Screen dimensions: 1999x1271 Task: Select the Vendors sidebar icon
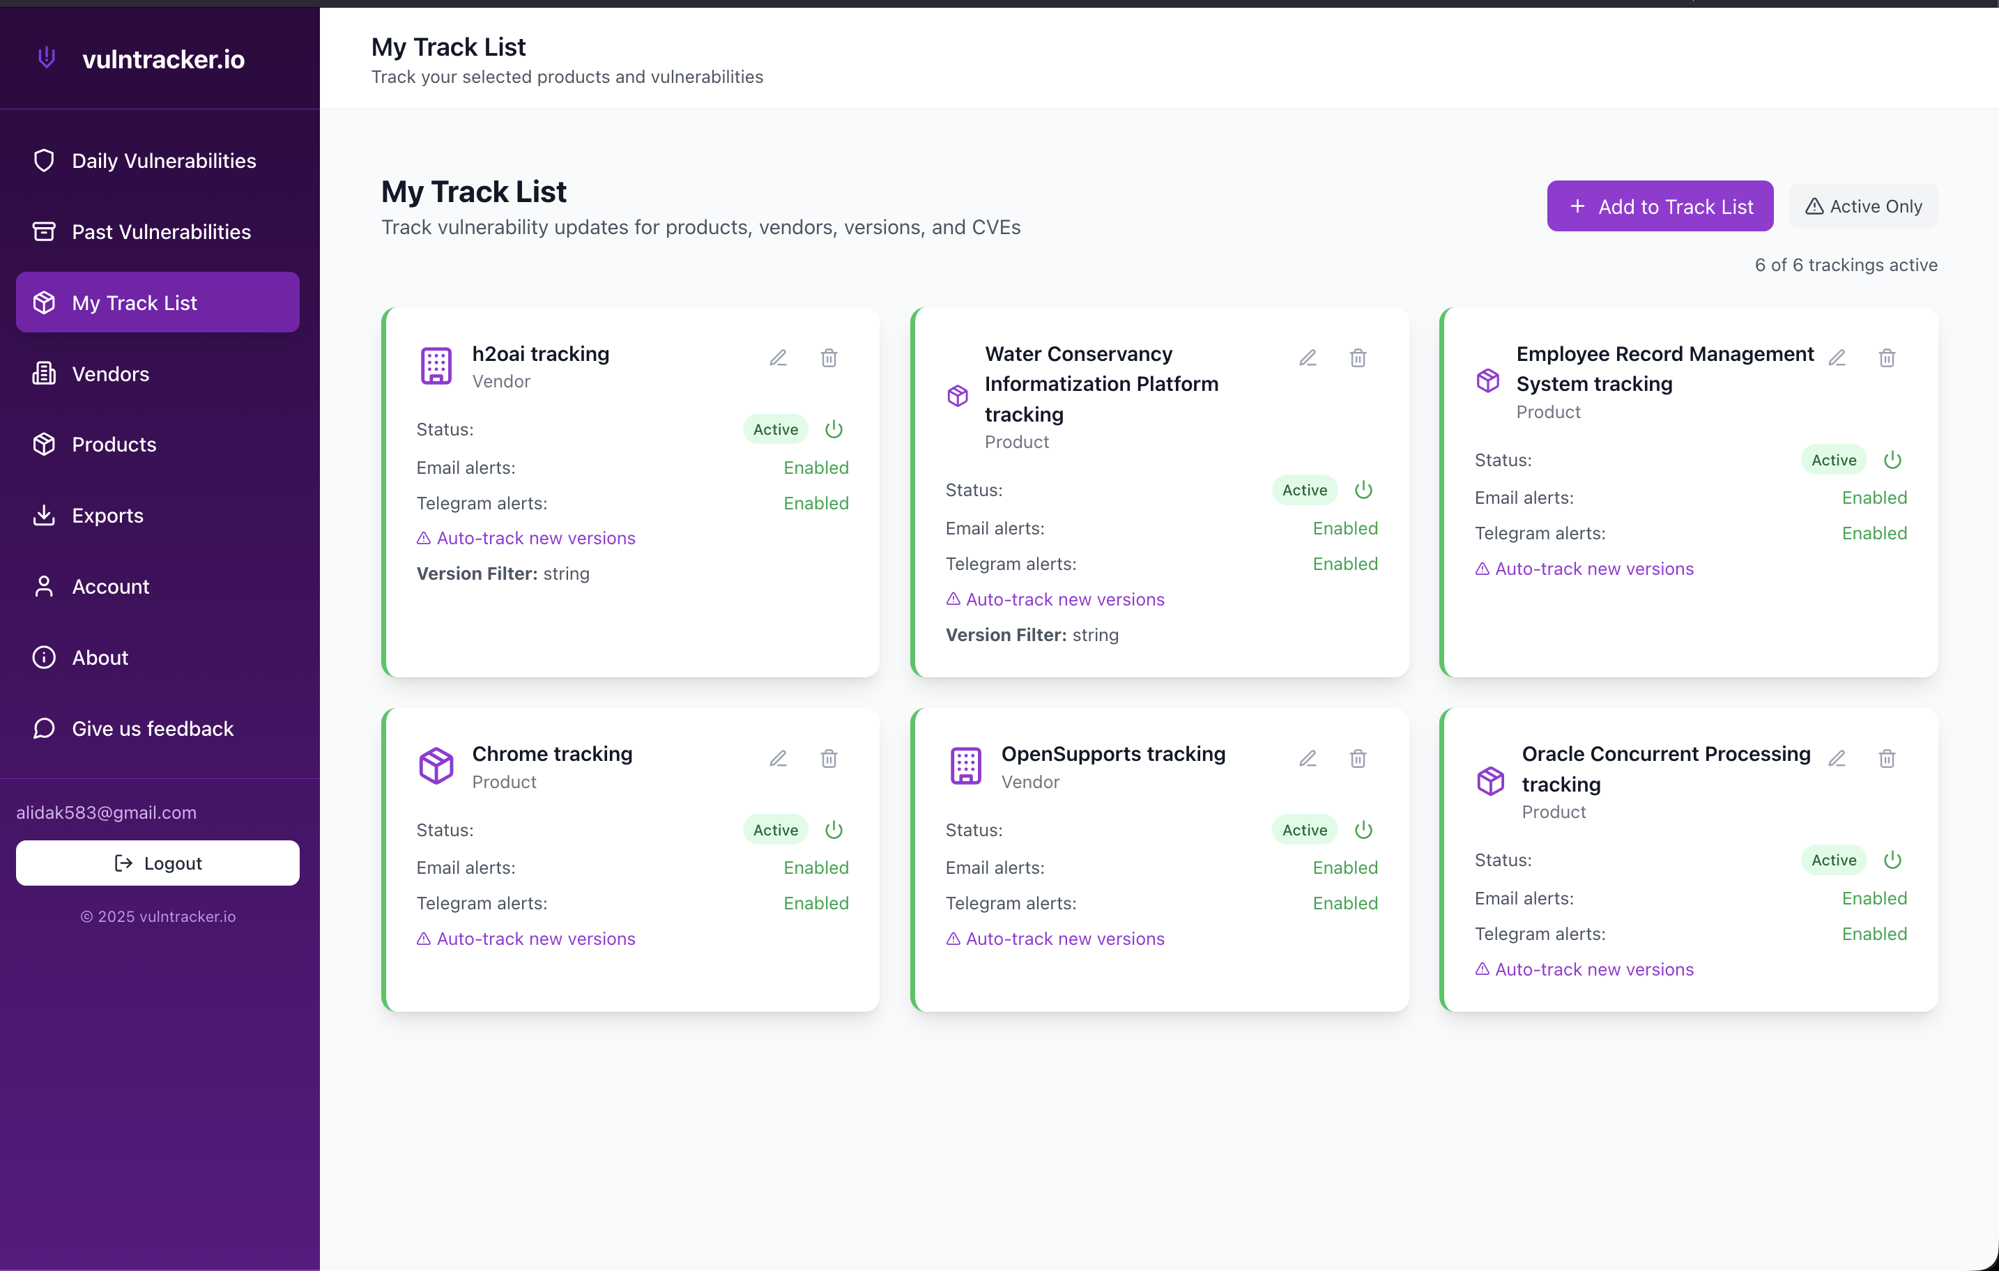44,373
